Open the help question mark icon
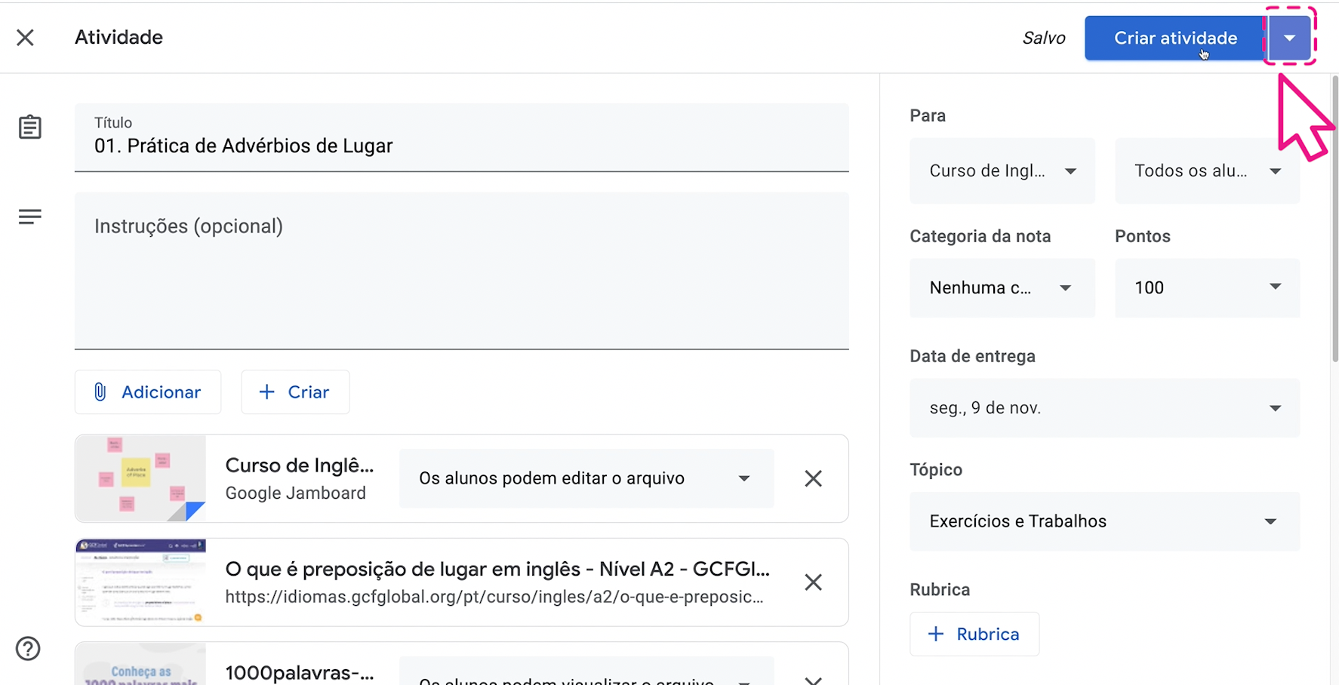 [x=28, y=649]
